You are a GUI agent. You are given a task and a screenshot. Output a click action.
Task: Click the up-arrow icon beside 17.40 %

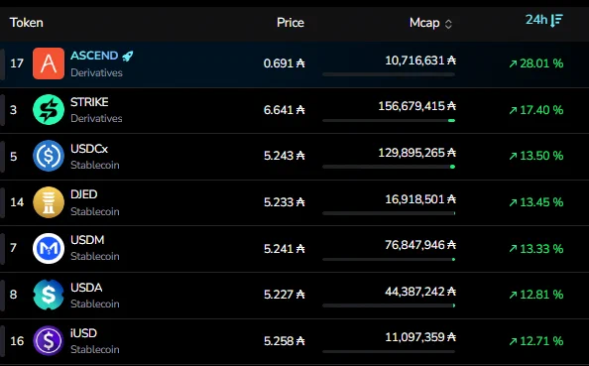[x=513, y=110]
